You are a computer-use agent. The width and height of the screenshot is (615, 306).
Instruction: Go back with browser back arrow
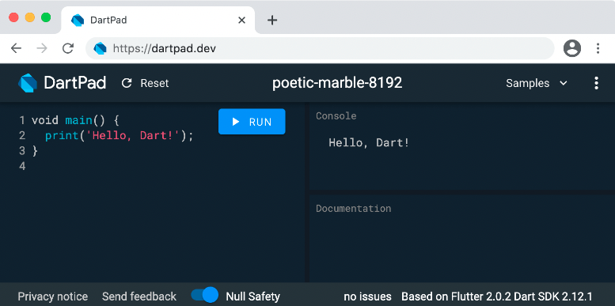[16, 48]
